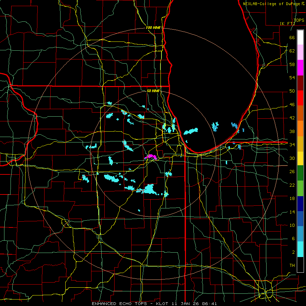Click the magenta echo near radar center
This screenshot has width=306, height=306.
tap(151, 157)
